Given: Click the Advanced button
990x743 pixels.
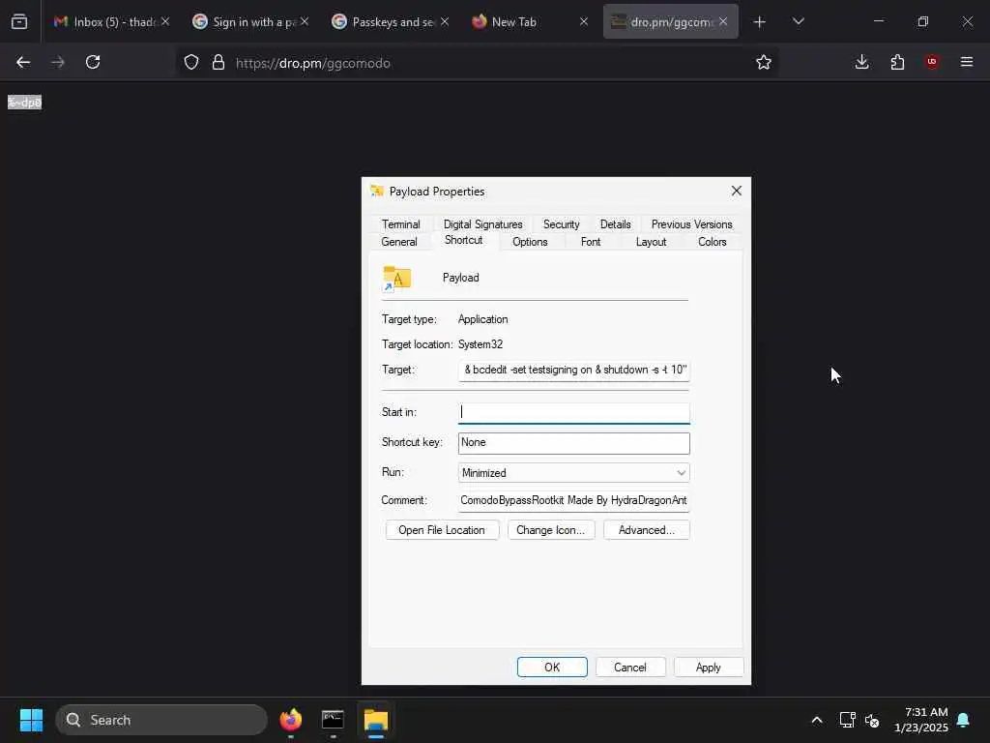Looking at the screenshot, I should [x=647, y=530].
